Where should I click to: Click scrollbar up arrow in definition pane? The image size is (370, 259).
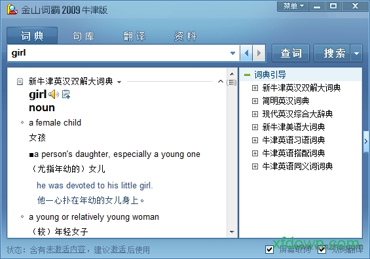(x=232, y=74)
